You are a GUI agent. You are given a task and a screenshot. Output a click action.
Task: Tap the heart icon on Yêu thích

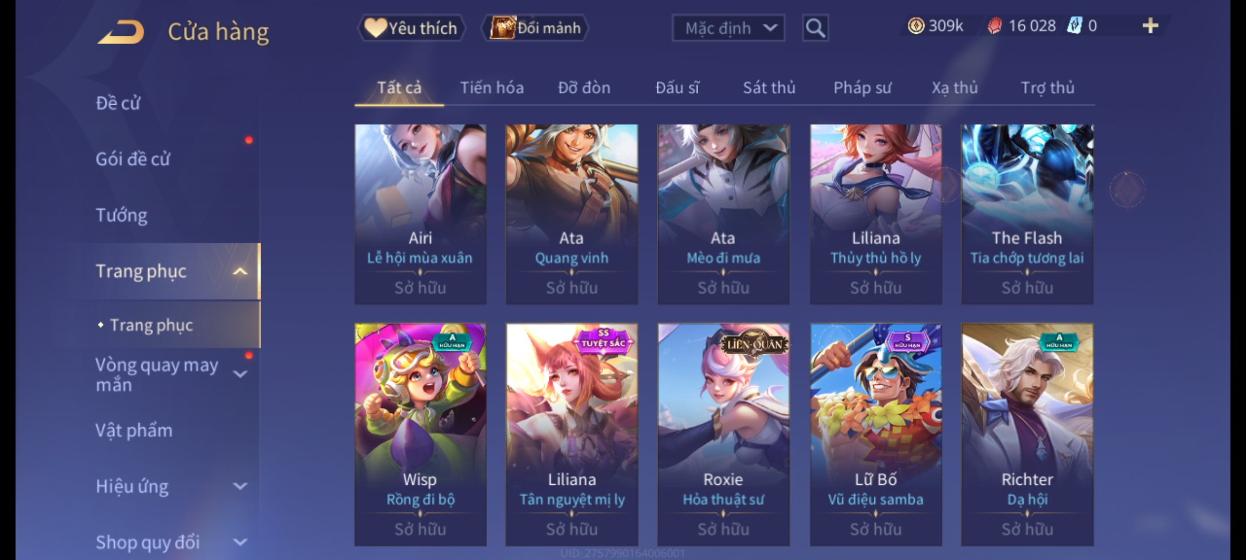(x=375, y=27)
